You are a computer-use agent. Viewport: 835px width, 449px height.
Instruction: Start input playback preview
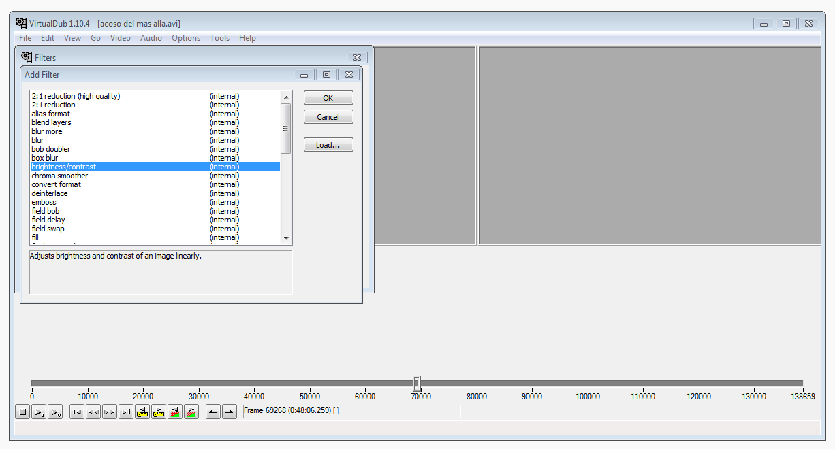click(x=39, y=412)
